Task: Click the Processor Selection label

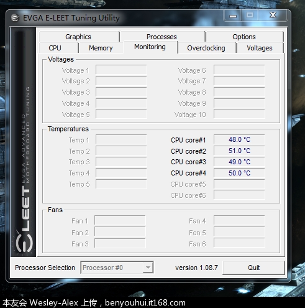Action: tap(45, 268)
